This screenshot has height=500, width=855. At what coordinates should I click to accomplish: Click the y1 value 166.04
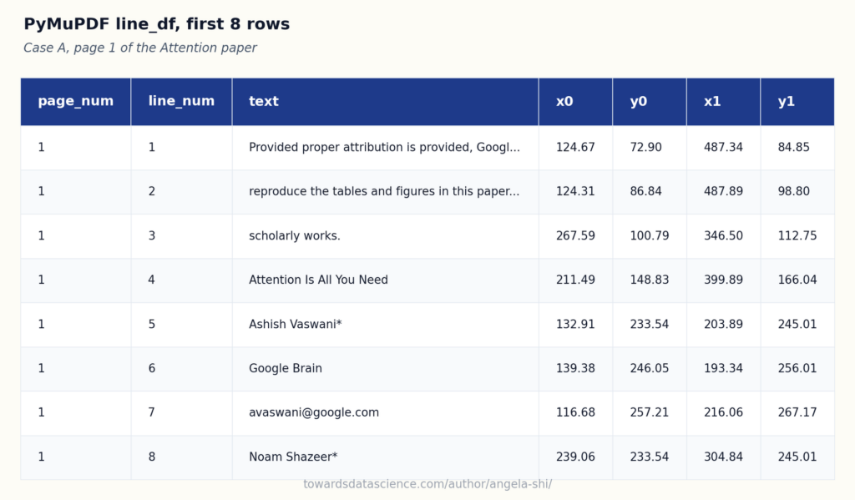pos(797,280)
